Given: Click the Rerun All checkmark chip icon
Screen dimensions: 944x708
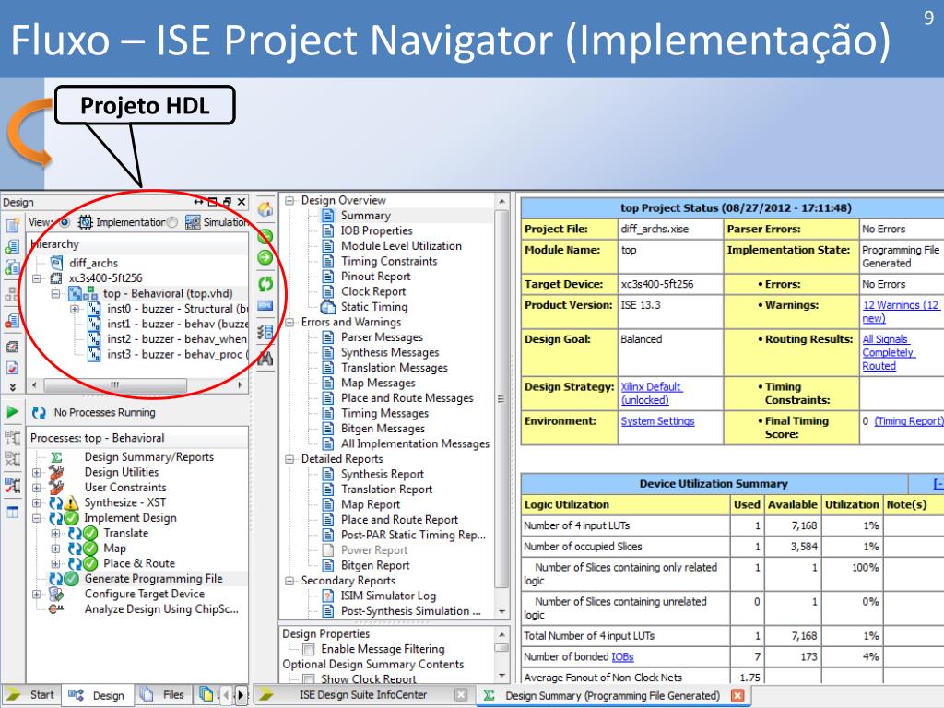Looking at the screenshot, I should [13, 485].
